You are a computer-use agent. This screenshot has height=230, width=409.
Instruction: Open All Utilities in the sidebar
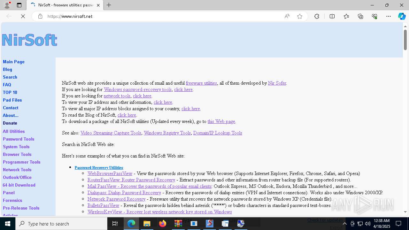click(14, 131)
